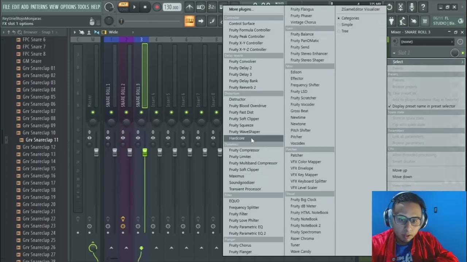Toggle Display preset name in preset selector

pyautogui.click(x=422, y=106)
